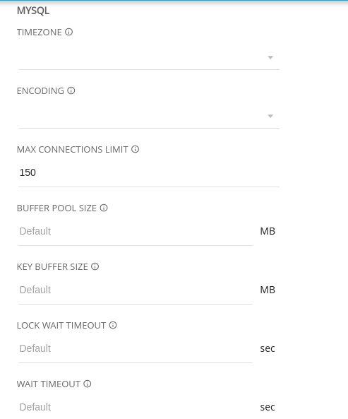Image resolution: width=348 pixels, height=419 pixels.
Task: Click the LOCK WAIT TIMEOUT label
Action: point(61,326)
